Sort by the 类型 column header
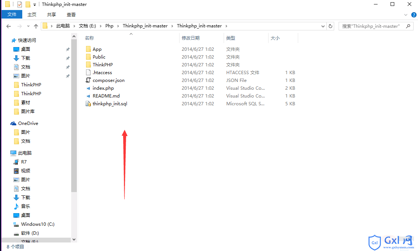418x251 pixels. pyautogui.click(x=231, y=38)
